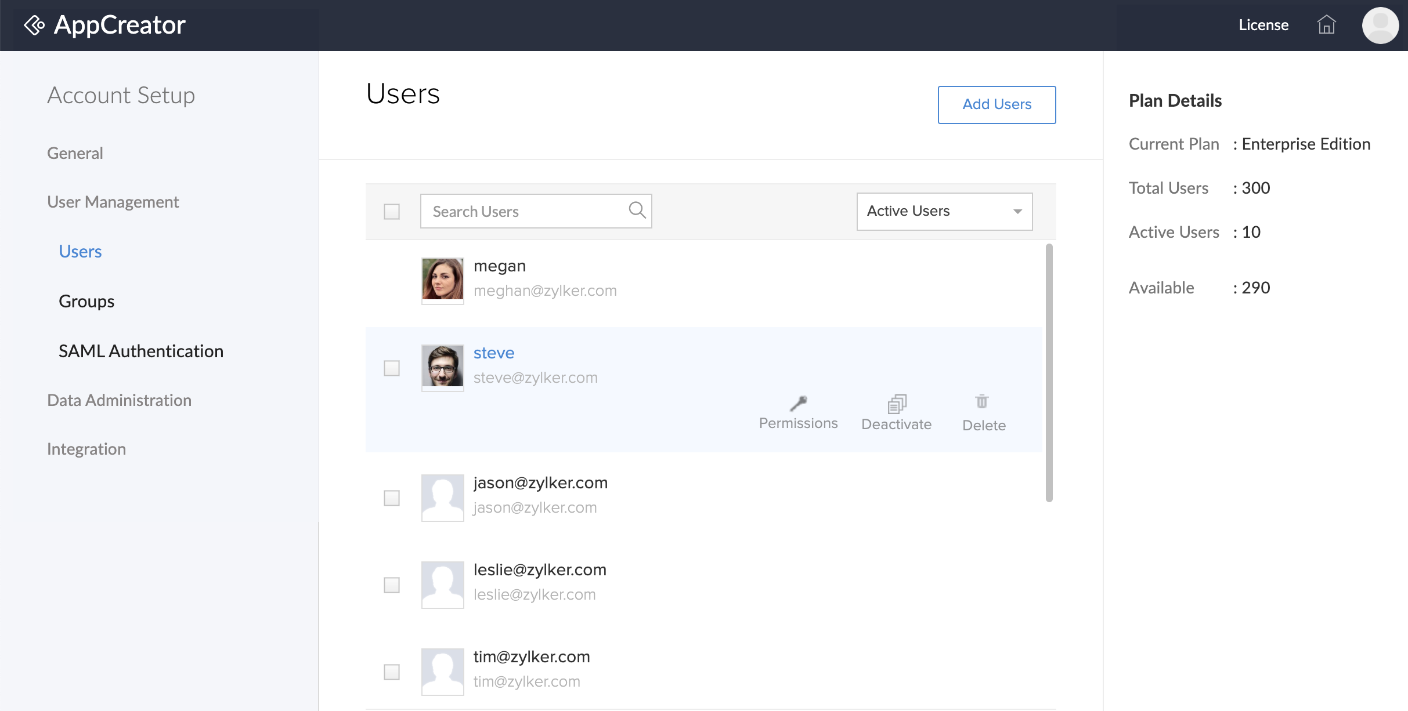
Task: Click inside the Search Users field
Action: click(517, 211)
